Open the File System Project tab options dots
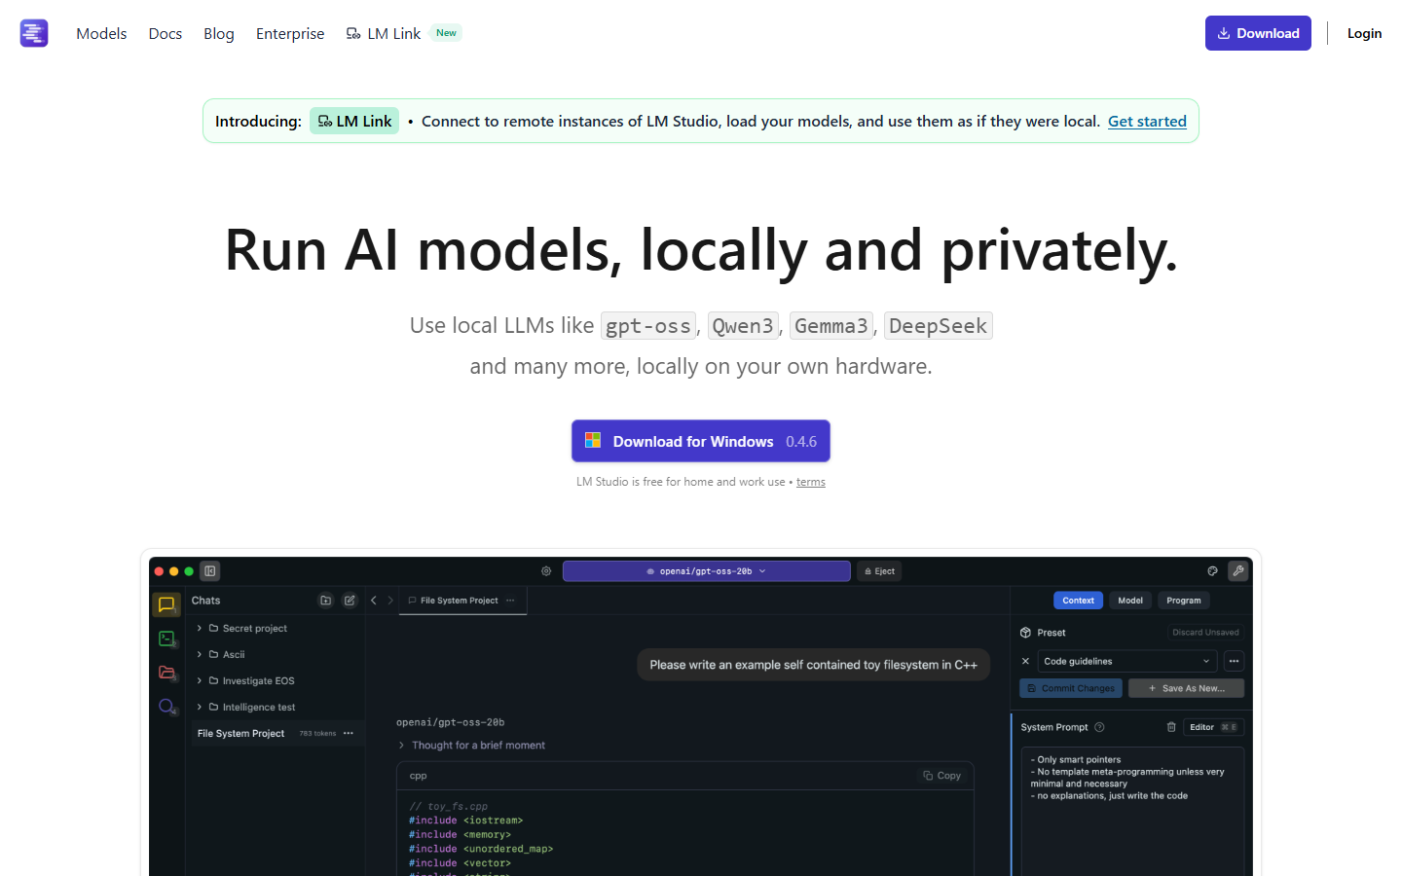Image resolution: width=1402 pixels, height=876 pixels. [x=510, y=601]
